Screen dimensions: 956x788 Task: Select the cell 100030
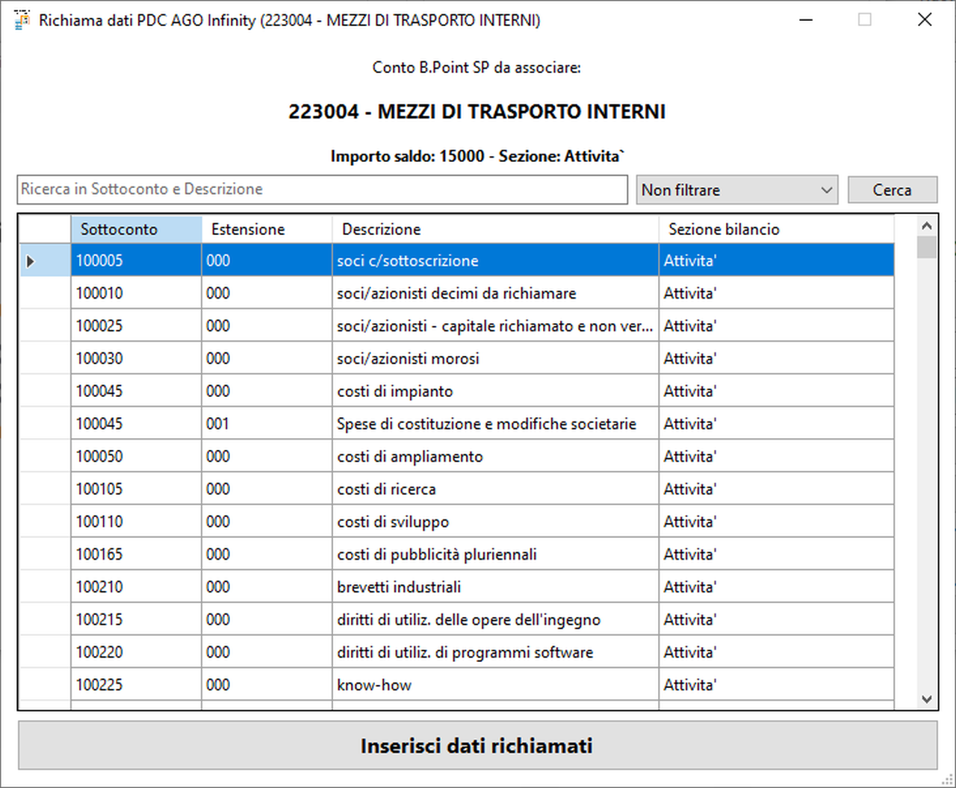pos(137,358)
